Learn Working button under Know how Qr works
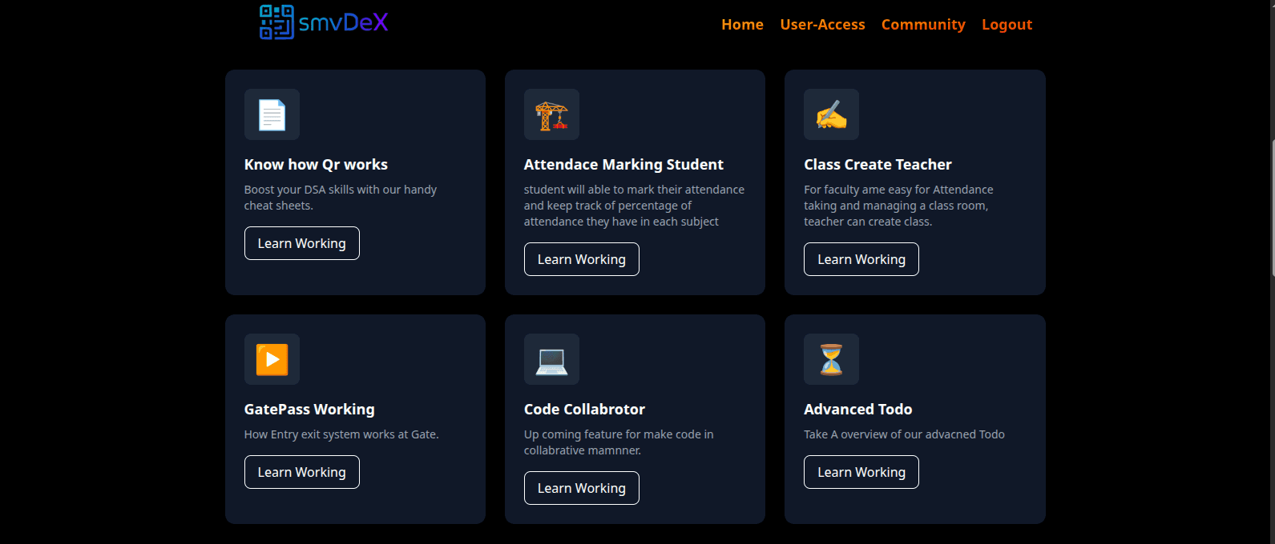 301,243
